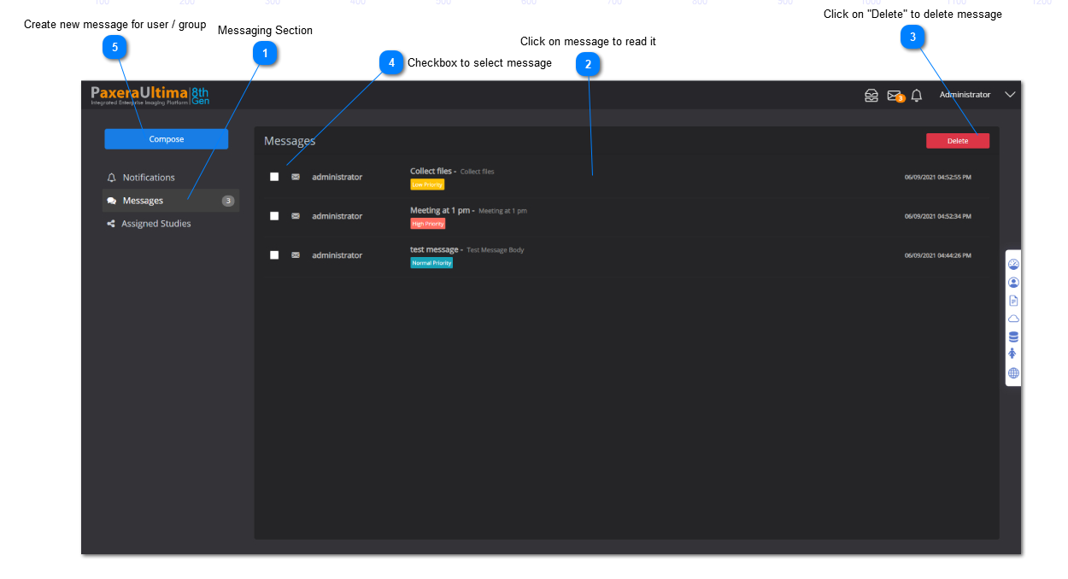Click the user profile icon in side toolbar
Viewport: 1068px width, 579px height.
(x=1013, y=282)
